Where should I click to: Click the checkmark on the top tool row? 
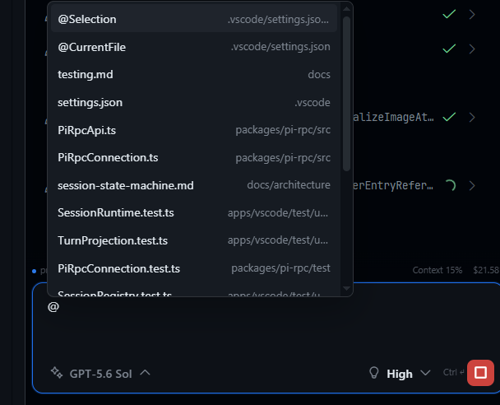click(x=449, y=14)
